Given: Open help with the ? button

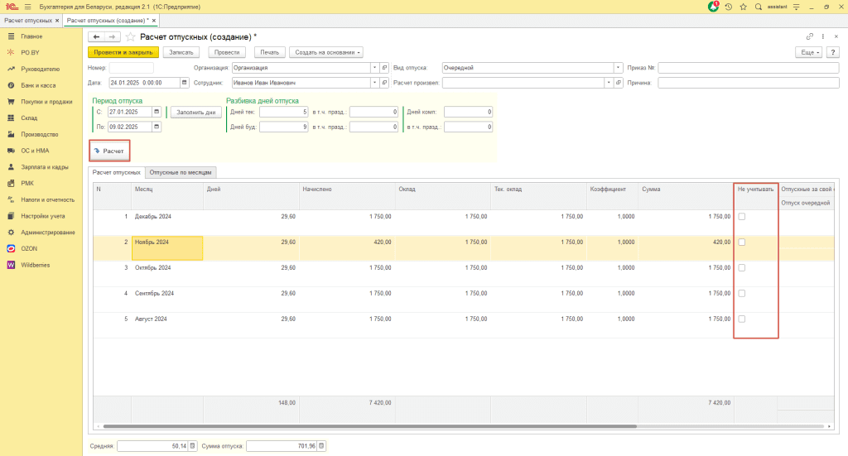Looking at the screenshot, I should click(833, 52).
